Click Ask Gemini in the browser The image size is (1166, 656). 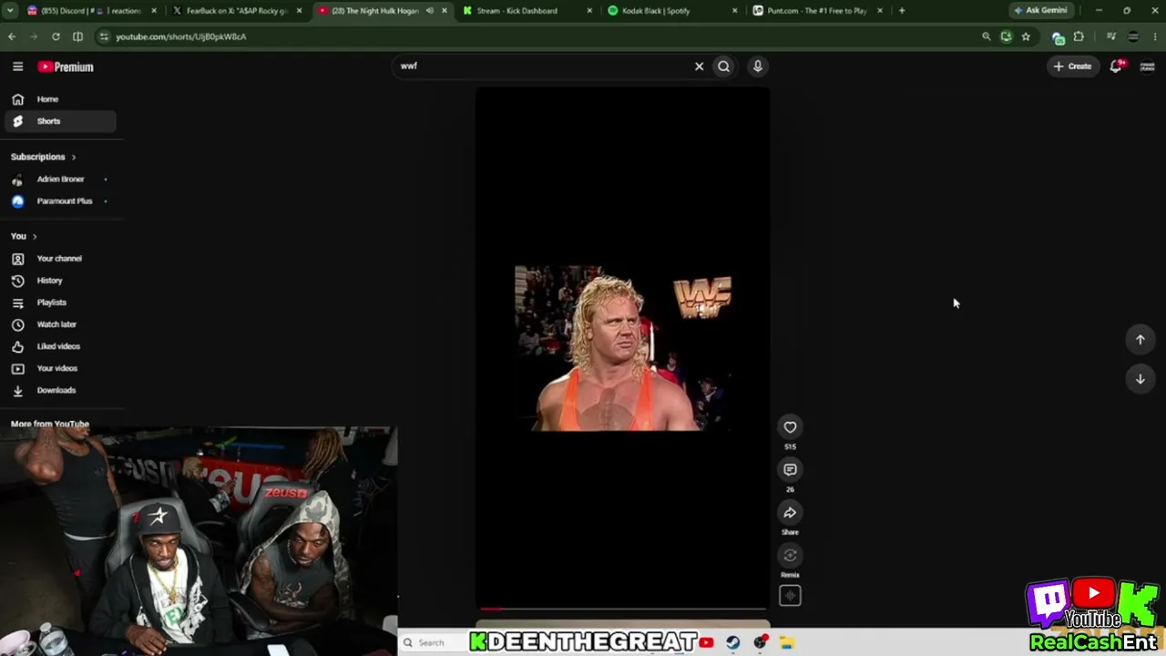tap(1040, 11)
